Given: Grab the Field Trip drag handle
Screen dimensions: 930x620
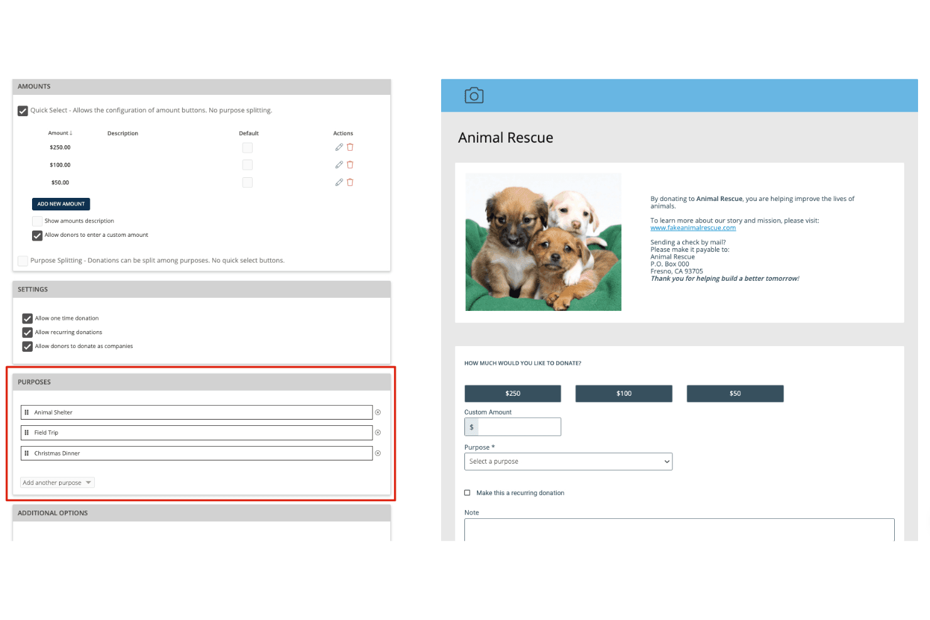Looking at the screenshot, I should pos(26,433).
